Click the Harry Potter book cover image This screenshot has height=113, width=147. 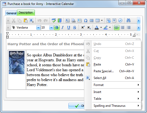17,62
